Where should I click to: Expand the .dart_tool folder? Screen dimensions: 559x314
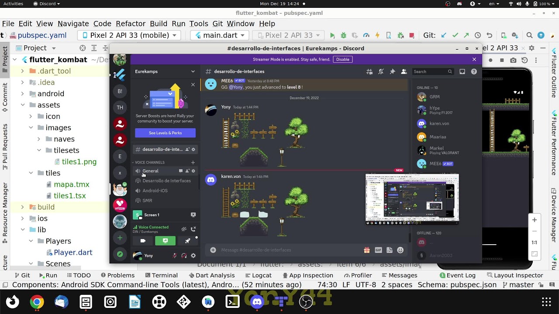coord(23,71)
